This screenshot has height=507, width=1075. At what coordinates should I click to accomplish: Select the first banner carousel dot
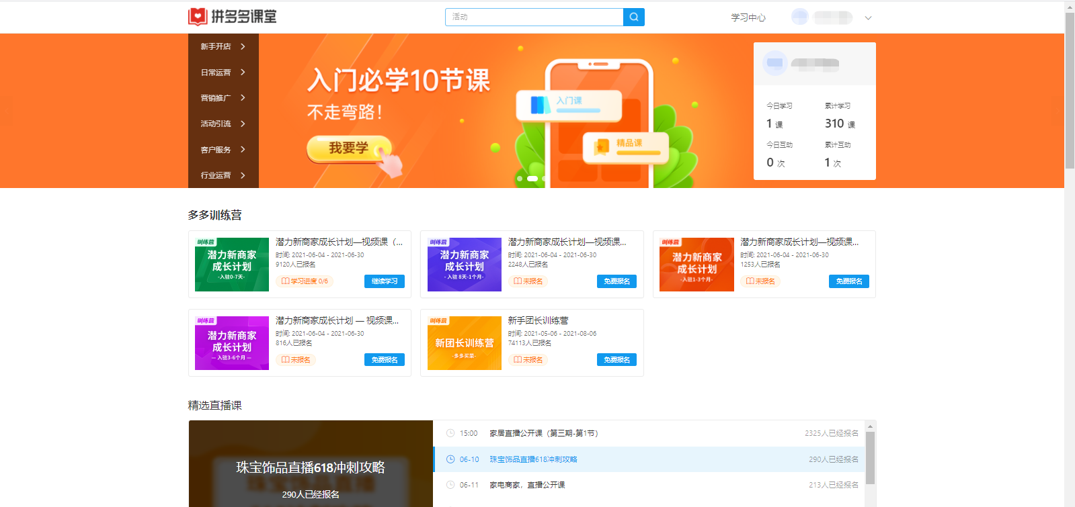tap(520, 179)
